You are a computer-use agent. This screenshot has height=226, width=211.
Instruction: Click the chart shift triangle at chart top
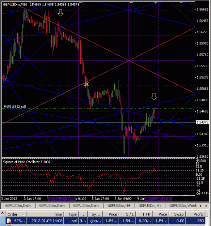156,2
